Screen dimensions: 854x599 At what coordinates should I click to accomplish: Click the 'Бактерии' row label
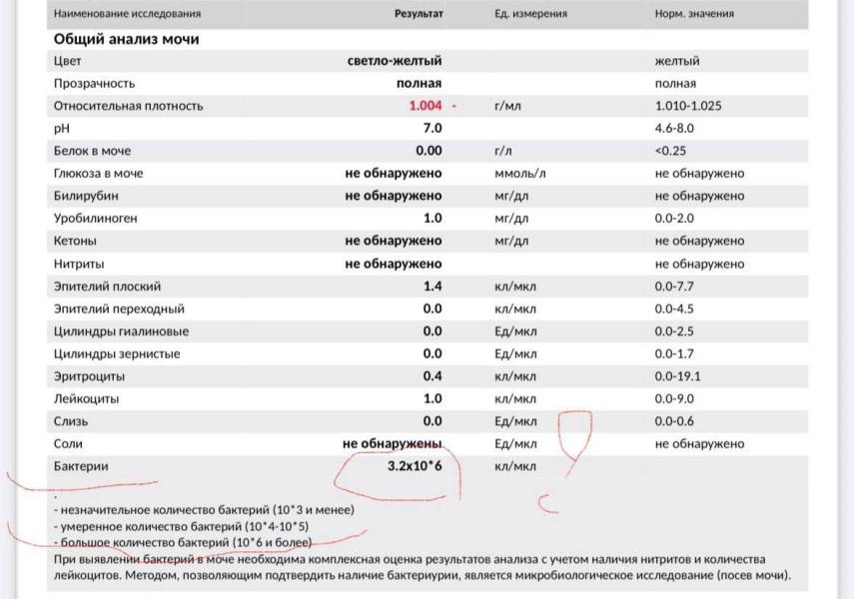(80, 466)
